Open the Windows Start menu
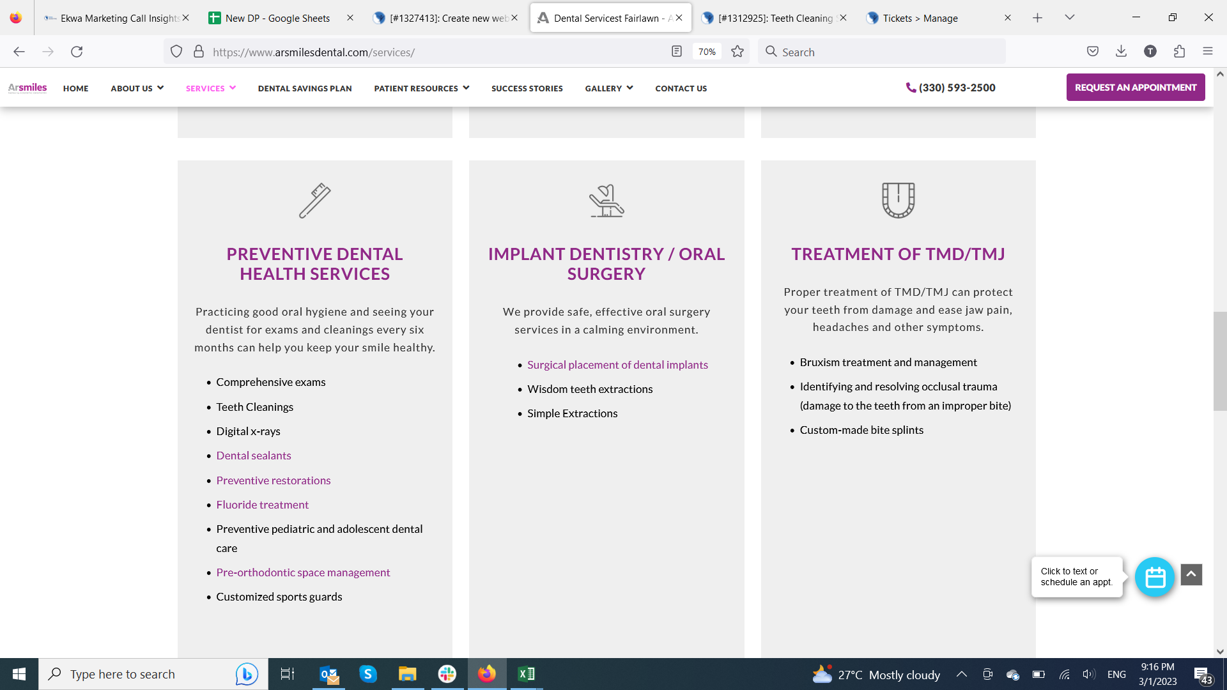 click(x=19, y=674)
